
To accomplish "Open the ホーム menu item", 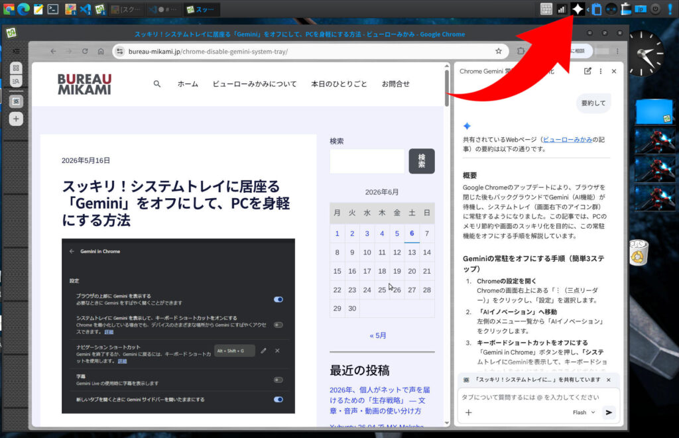I will pyautogui.click(x=188, y=84).
